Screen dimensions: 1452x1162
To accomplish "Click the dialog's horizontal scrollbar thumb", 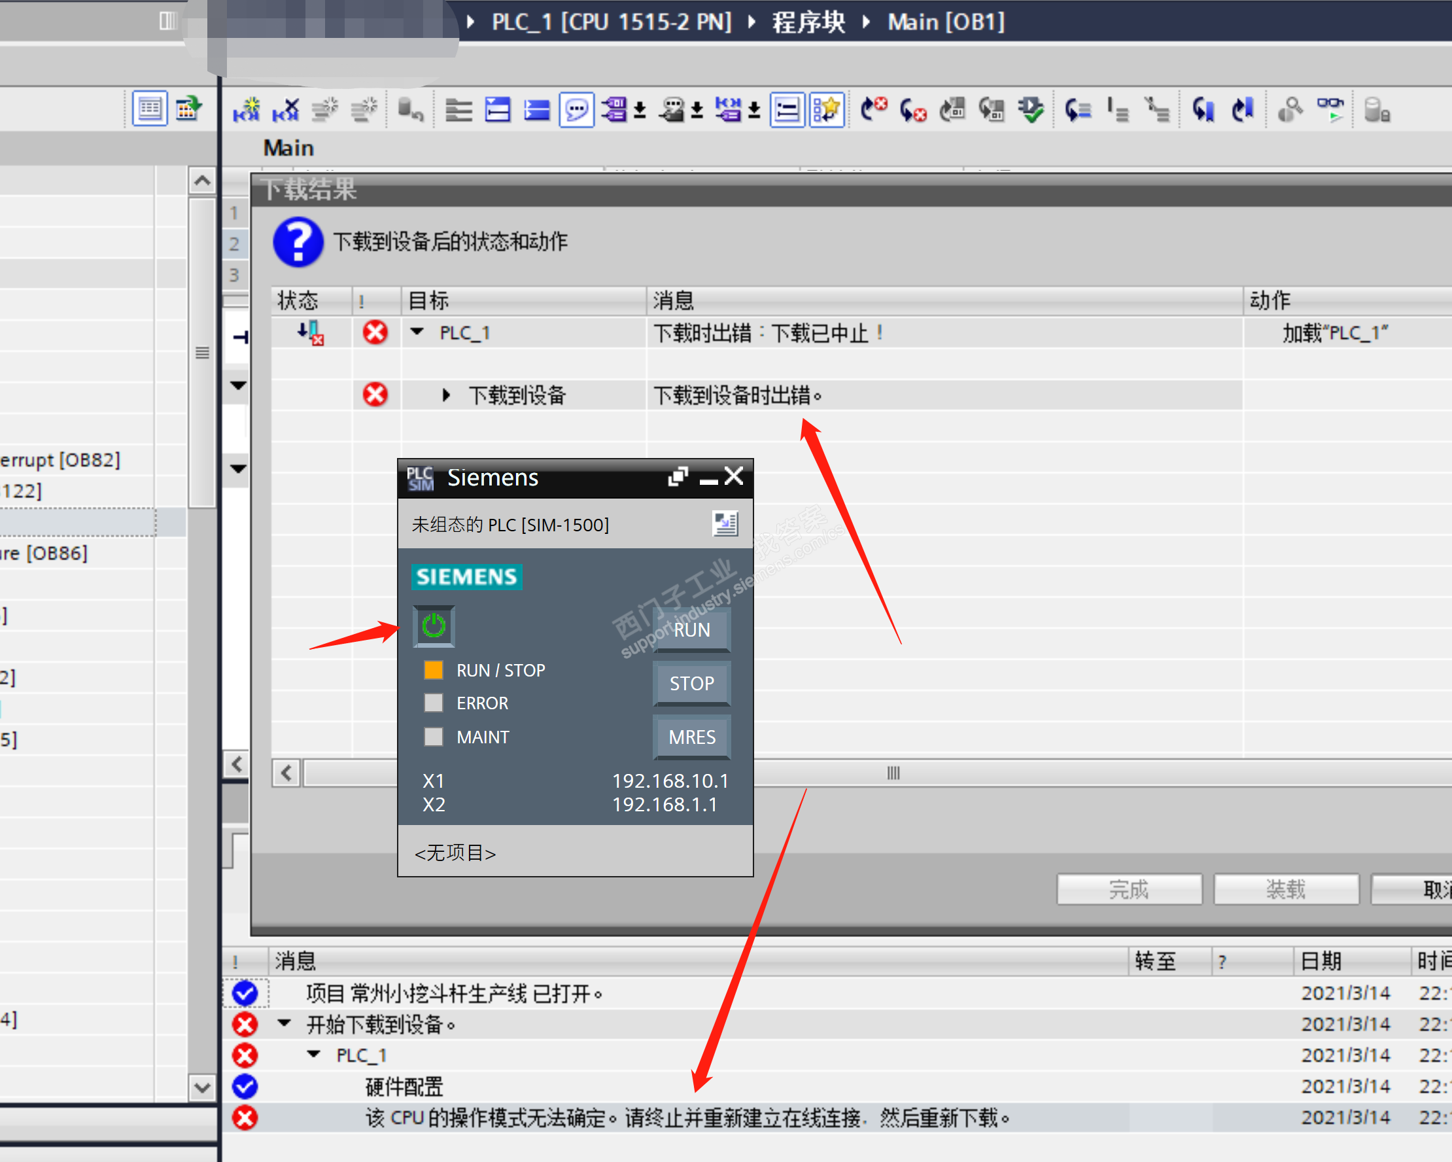I will pyautogui.click(x=893, y=773).
